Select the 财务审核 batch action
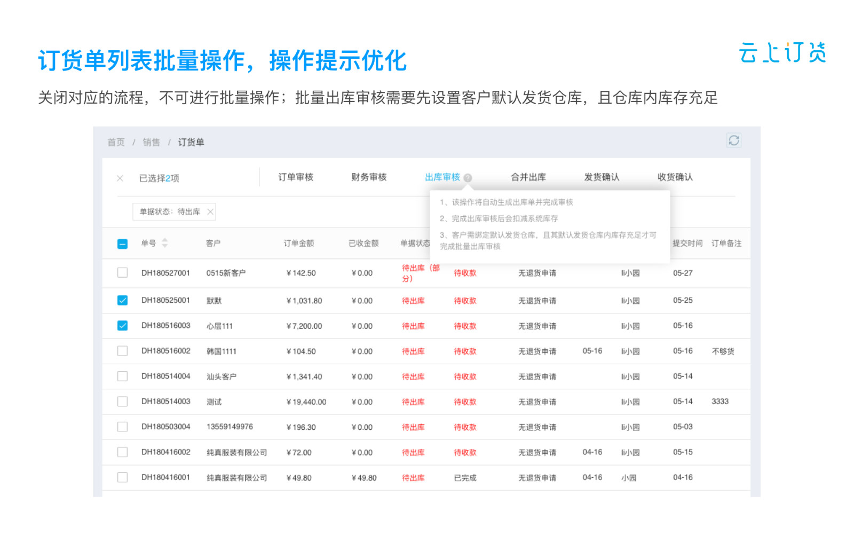 click(x=369, y=177)
